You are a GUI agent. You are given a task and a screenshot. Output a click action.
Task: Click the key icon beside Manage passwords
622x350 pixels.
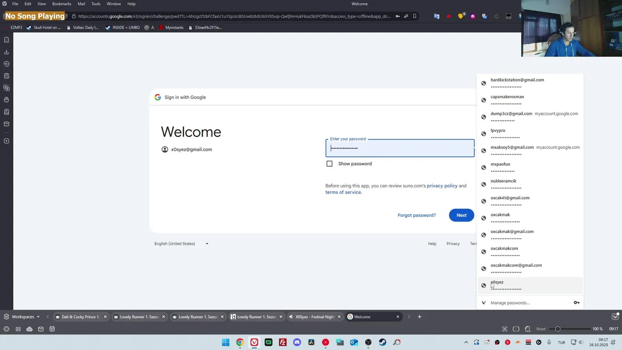tap(576, 303)
